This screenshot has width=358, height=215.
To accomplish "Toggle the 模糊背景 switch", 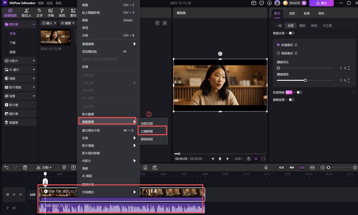I will 291,100.
